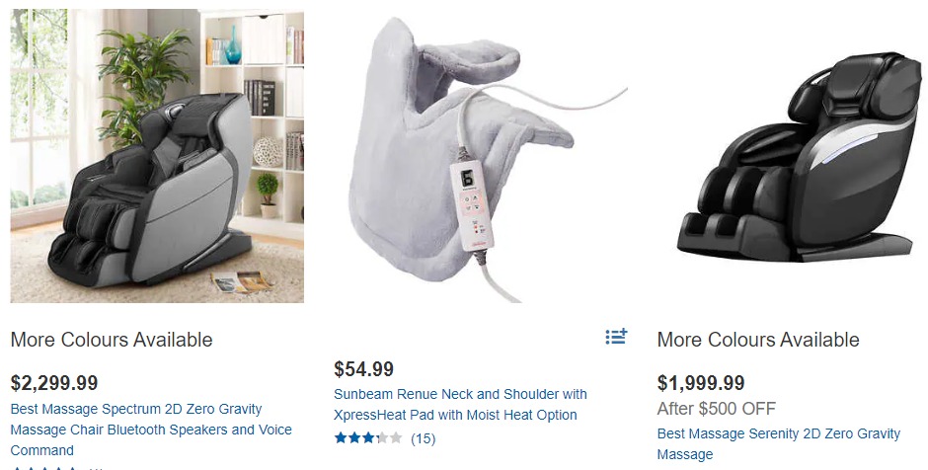This screenshot has height=470, width=928.
Task: Click the $2,299.99 price
Action: click(x=54, y=383)
